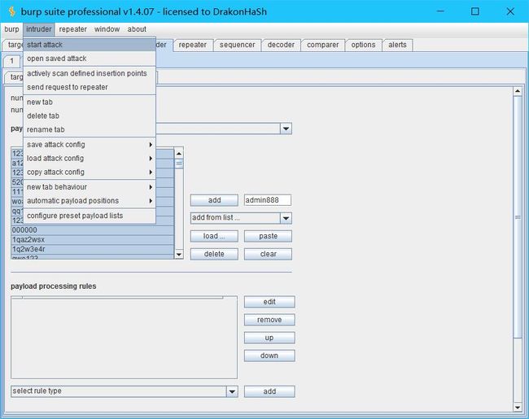The width and height of the screenshot is (529, 419).
Task: Click main panel vertical scrollbar thumb
Action: click(x=518, y=216)
